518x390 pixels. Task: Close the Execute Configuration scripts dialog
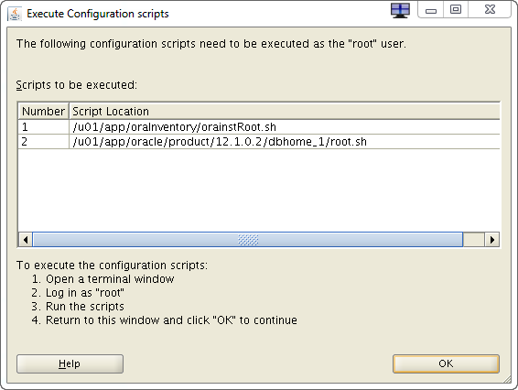coord(490,10)
